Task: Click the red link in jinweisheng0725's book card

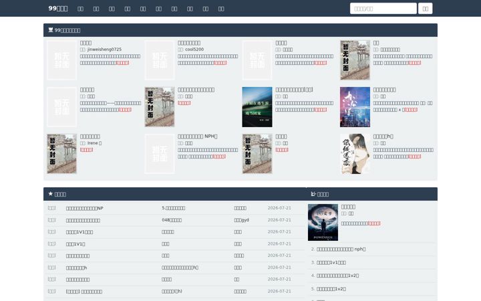Action: pyautogui.click(x=123, y=63)
